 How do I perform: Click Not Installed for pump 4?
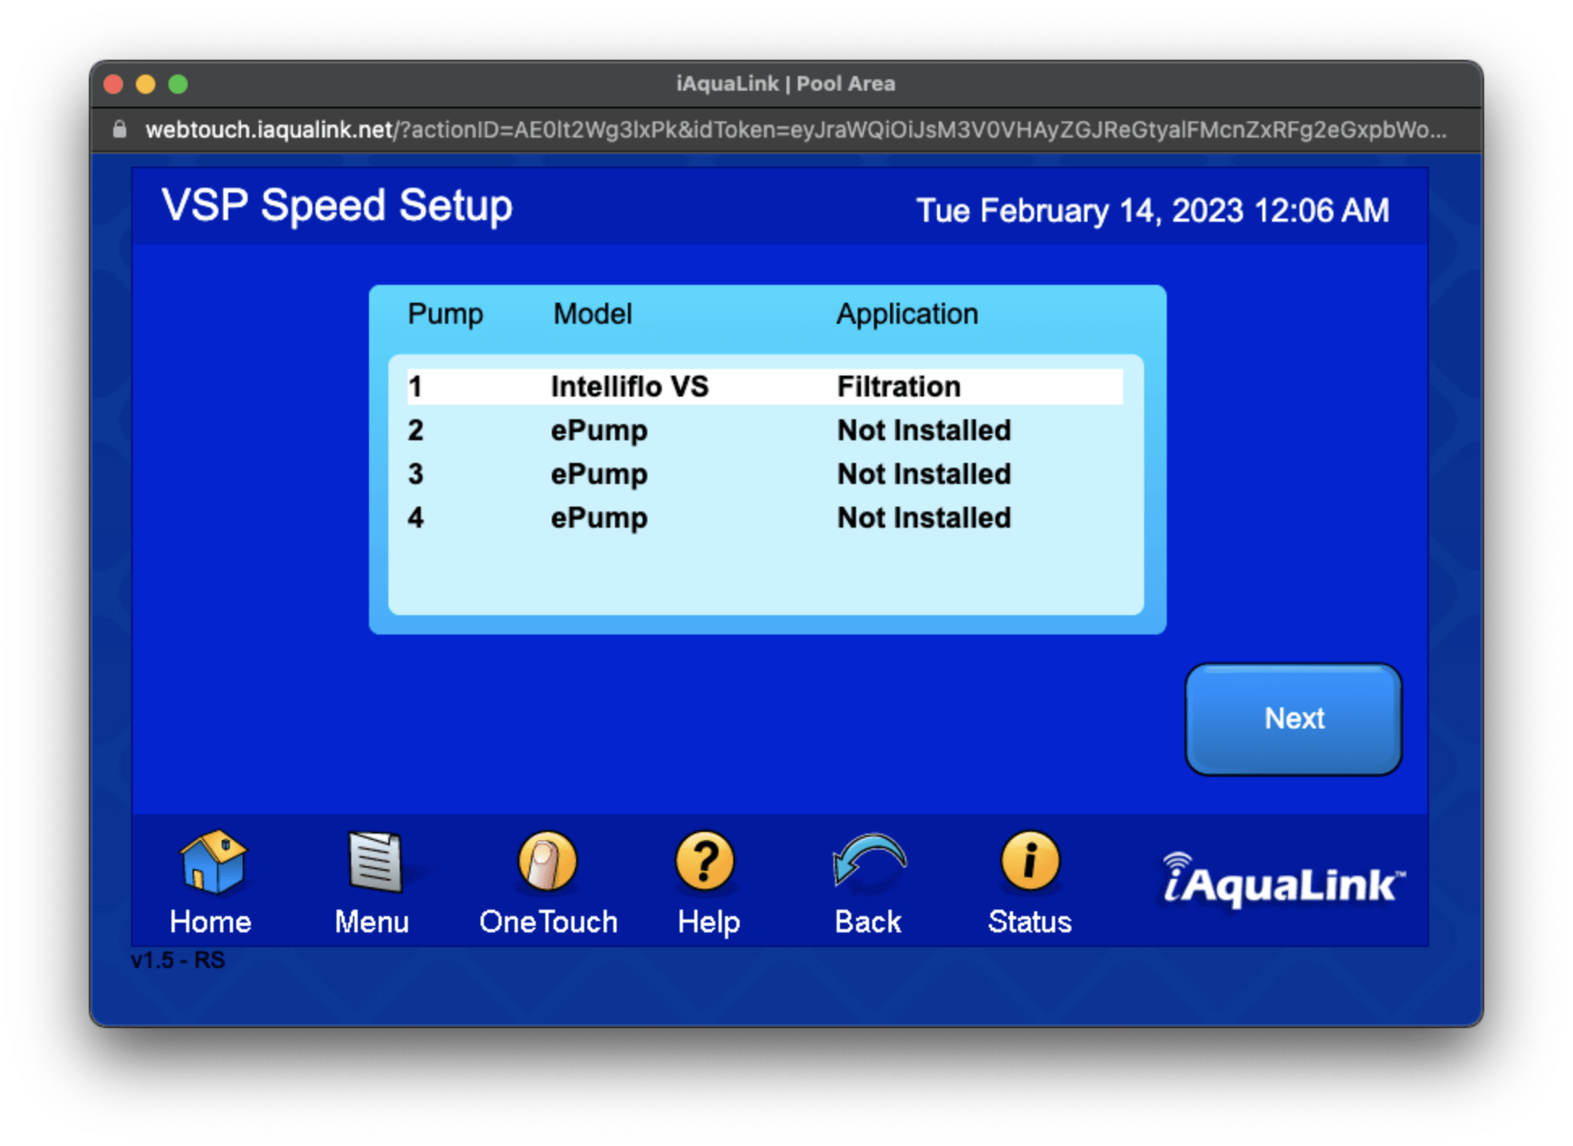(x=924, y=518)
